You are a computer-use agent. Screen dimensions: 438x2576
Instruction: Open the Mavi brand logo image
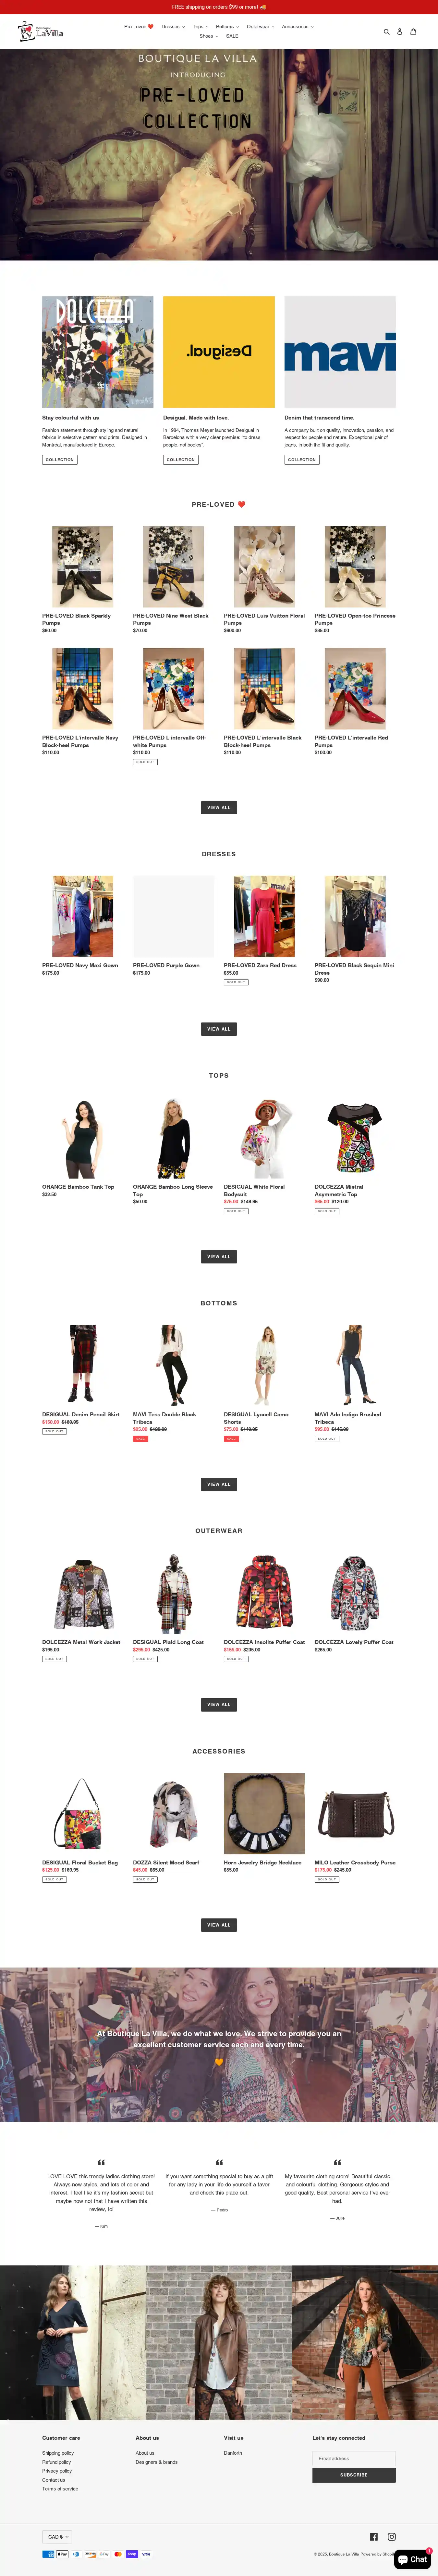(x=340, y=352)
